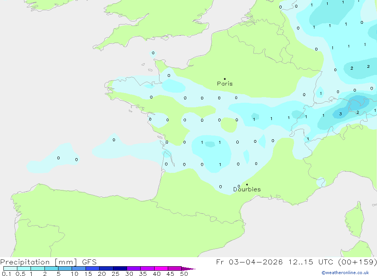Viewport: 377px width, 276px height.
Task: Pick the 30–35 mm purple legend swatch
Action: point(134,268)
